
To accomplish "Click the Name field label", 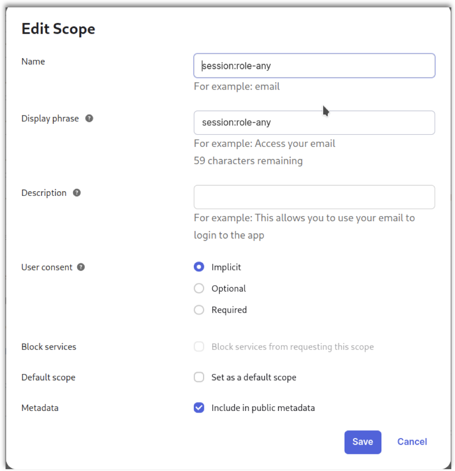I will pos(33,61).
